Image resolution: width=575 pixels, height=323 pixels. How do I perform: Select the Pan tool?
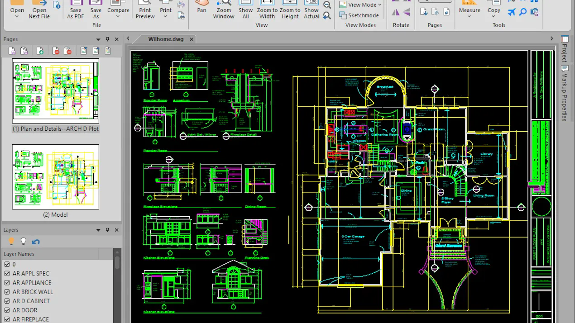pos(202,7)
